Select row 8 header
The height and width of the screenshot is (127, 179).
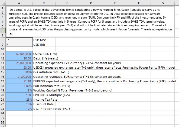tap(3, 40)
